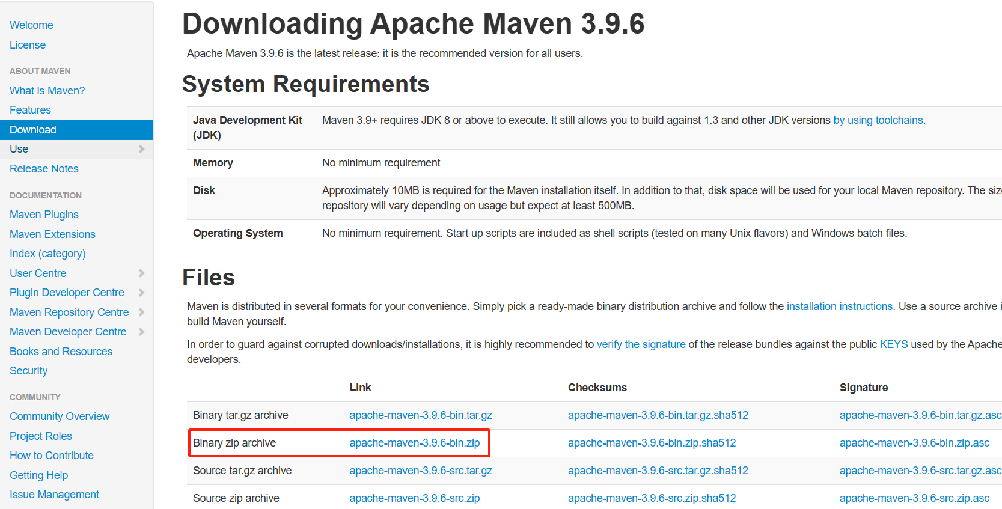Screen dimensions: 1002x509
Task: Open Maven Plugins documentation link
Action: point(44,215)
